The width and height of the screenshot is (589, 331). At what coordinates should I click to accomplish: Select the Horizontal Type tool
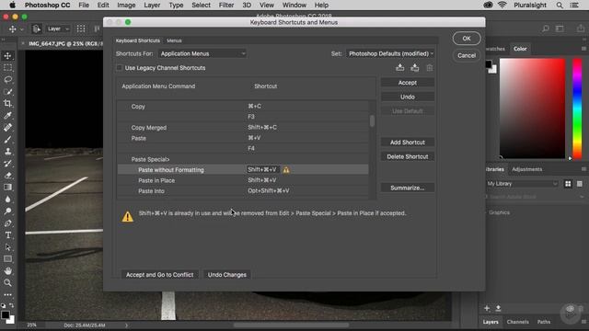tap(7, 235)
